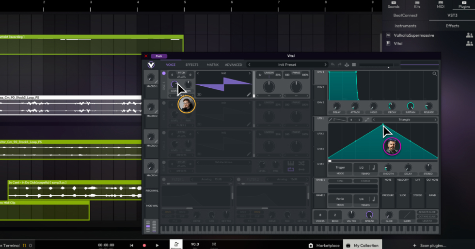Screen dimensions: 475x249
Task: Open the Vital hamburger menu
Action: pyautogui.click(x=354, y=64)
